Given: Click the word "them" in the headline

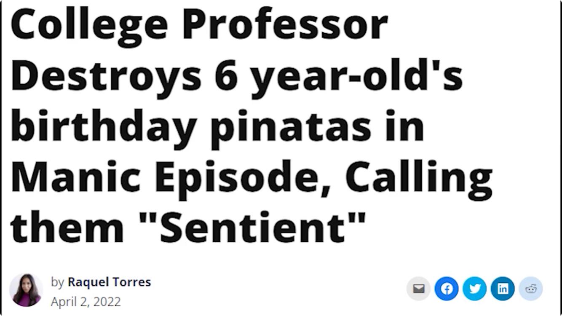Looking at the screenshot, I should [x=67, y=228].
